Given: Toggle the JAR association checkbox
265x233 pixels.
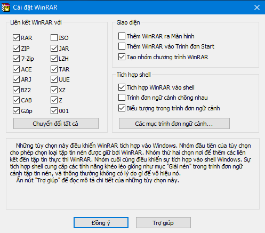Looking at the screenshot, I should (x=54, y=48).
